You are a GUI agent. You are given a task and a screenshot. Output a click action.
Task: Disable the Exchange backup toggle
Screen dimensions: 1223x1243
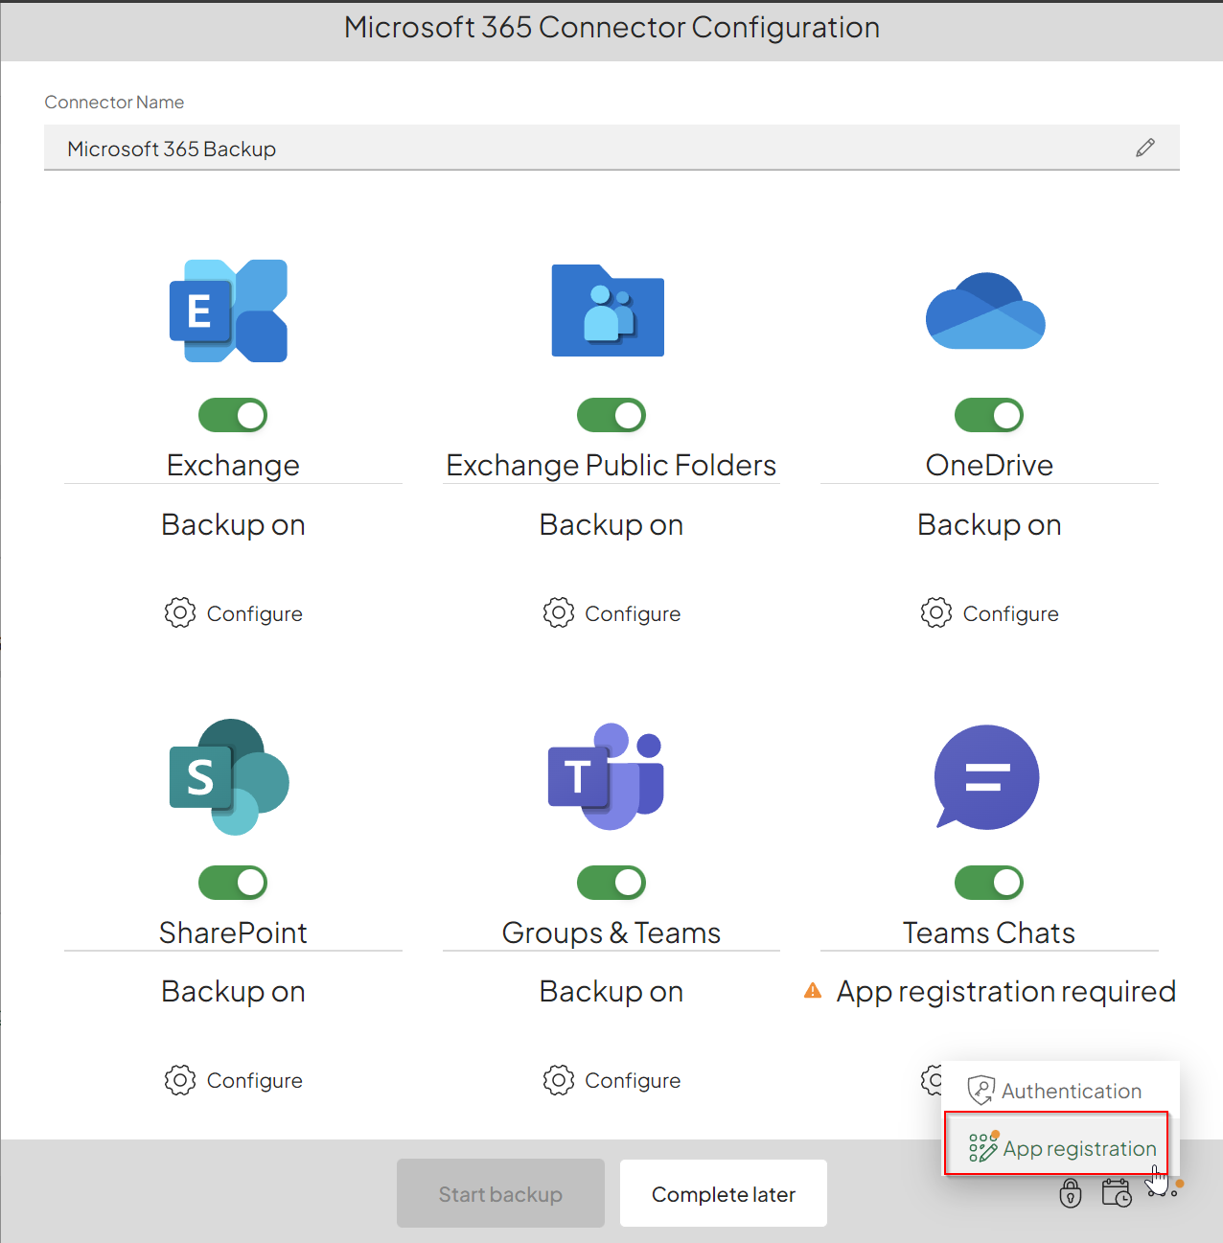(x=233, y=415)
